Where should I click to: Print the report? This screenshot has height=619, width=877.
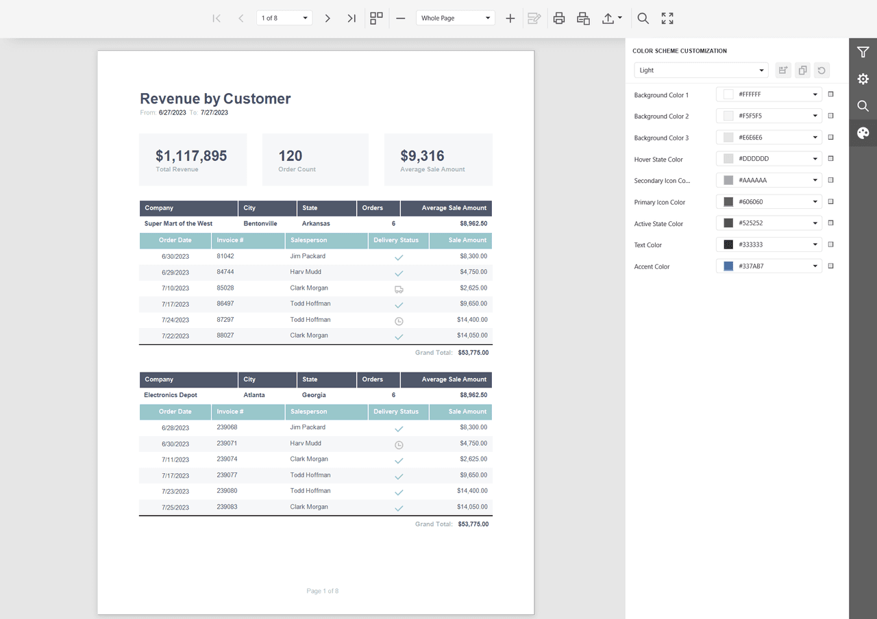tap(559, 18)
